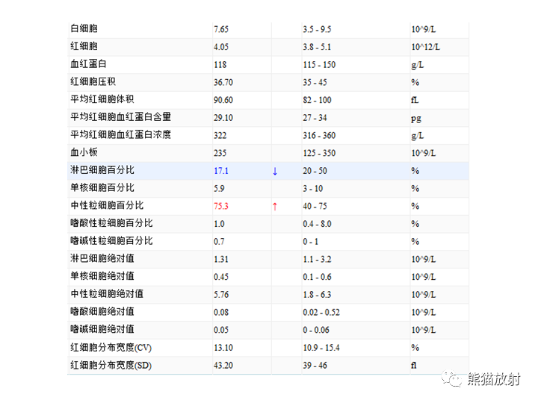The image size is (538, 403).
Task: Click the reference range 40 - 75
Action: click(x=315, y=206)
